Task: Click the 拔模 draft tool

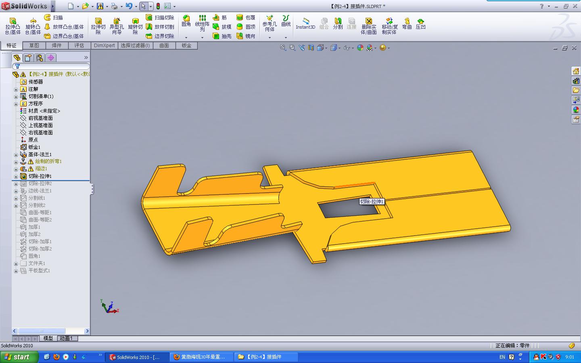Action: pyautogui.click(x=222, y=27)
